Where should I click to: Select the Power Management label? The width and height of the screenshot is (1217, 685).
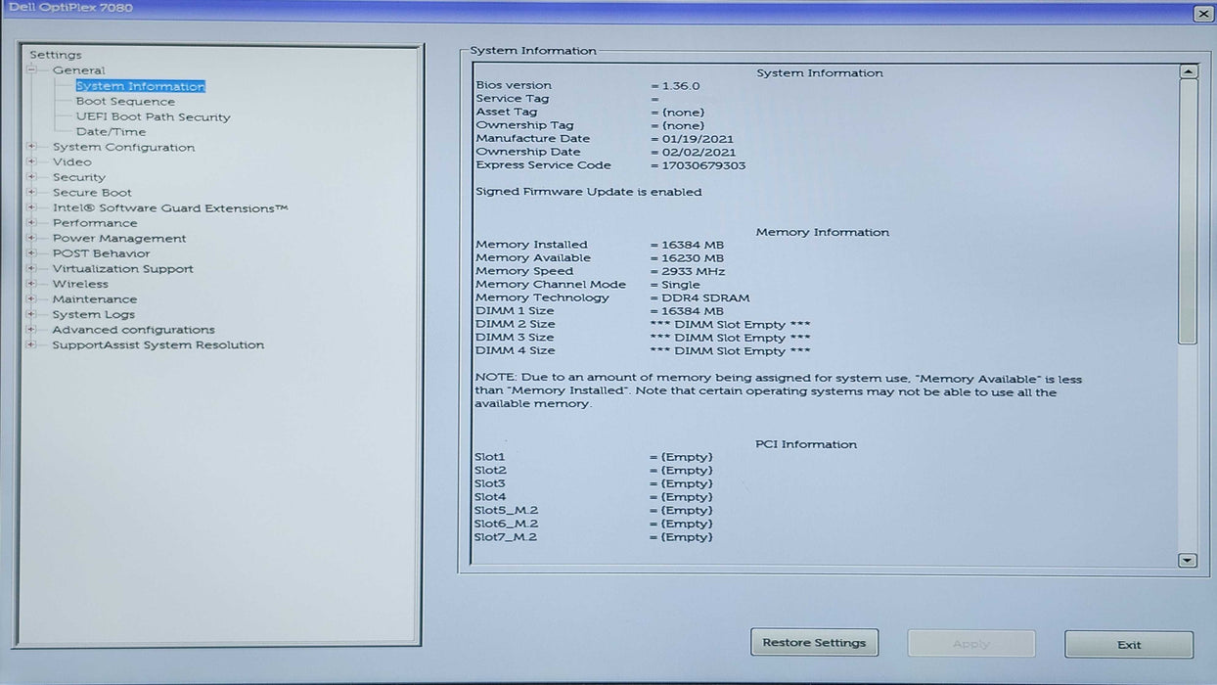click(x=118, y=239)
